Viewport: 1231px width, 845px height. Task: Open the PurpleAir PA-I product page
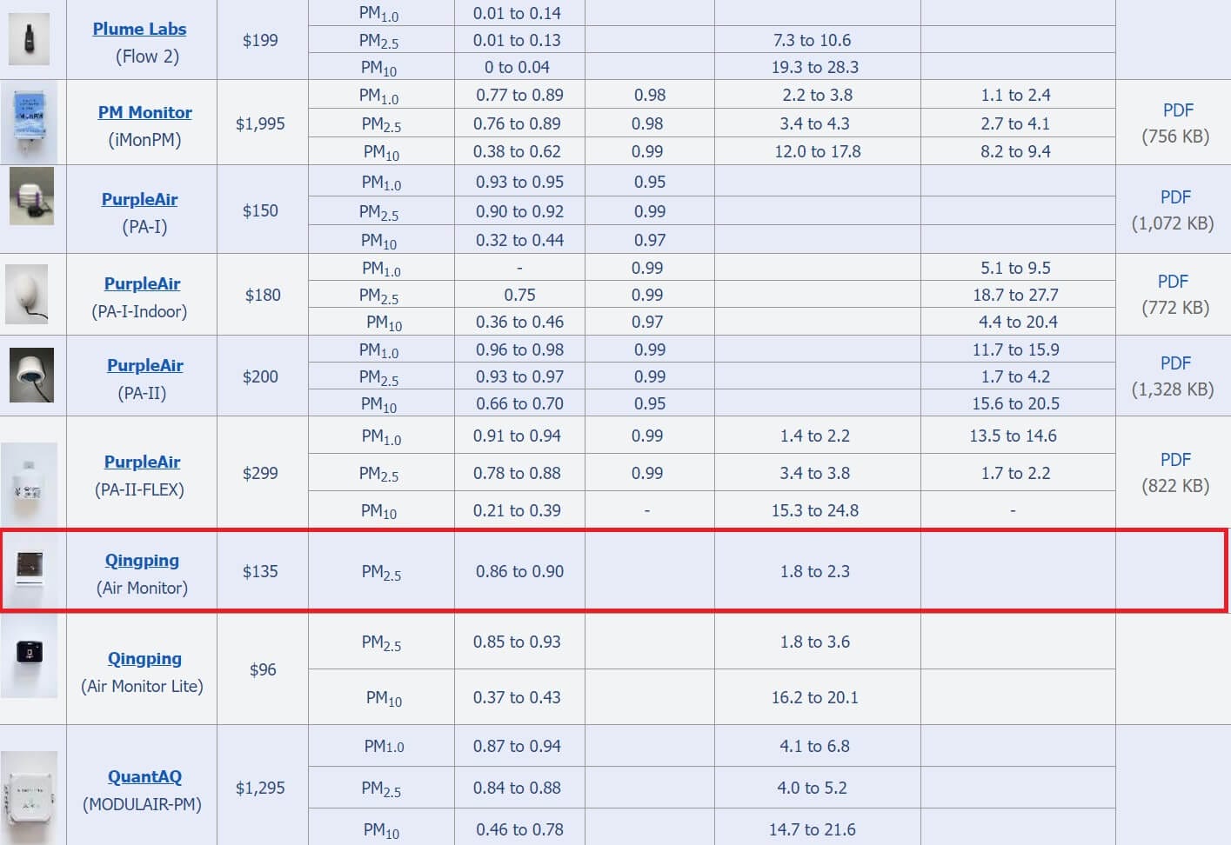click(x=139, y=199)
